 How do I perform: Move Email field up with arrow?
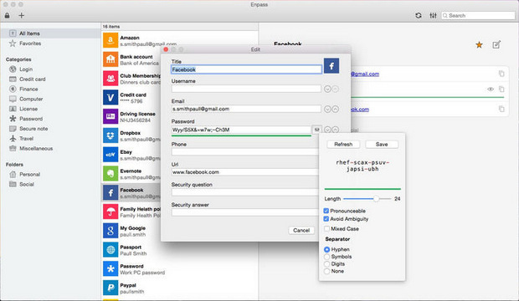336,110
